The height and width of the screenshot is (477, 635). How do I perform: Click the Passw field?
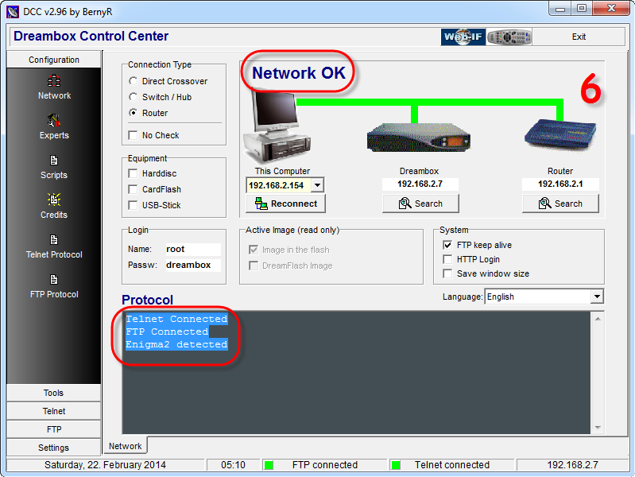click(193, 265)
